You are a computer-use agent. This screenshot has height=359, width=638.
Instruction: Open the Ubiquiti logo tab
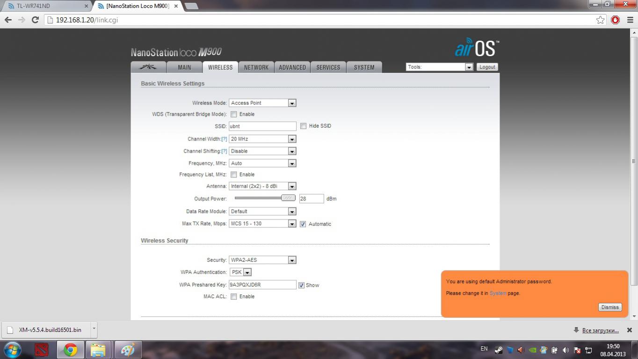pos(148,67)
